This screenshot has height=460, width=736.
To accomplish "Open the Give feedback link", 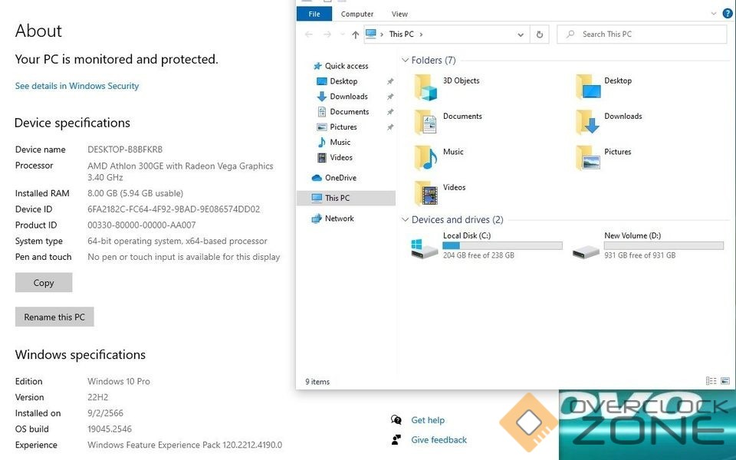I will pos(439,440).
